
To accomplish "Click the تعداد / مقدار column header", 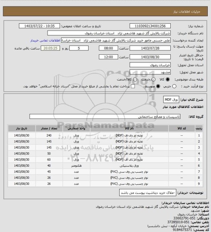I will click(49, 128).
